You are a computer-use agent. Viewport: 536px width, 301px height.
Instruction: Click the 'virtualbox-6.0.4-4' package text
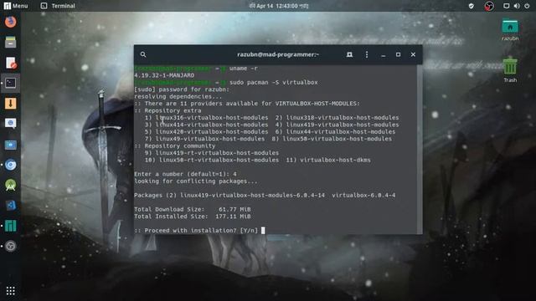click(363, 195)
